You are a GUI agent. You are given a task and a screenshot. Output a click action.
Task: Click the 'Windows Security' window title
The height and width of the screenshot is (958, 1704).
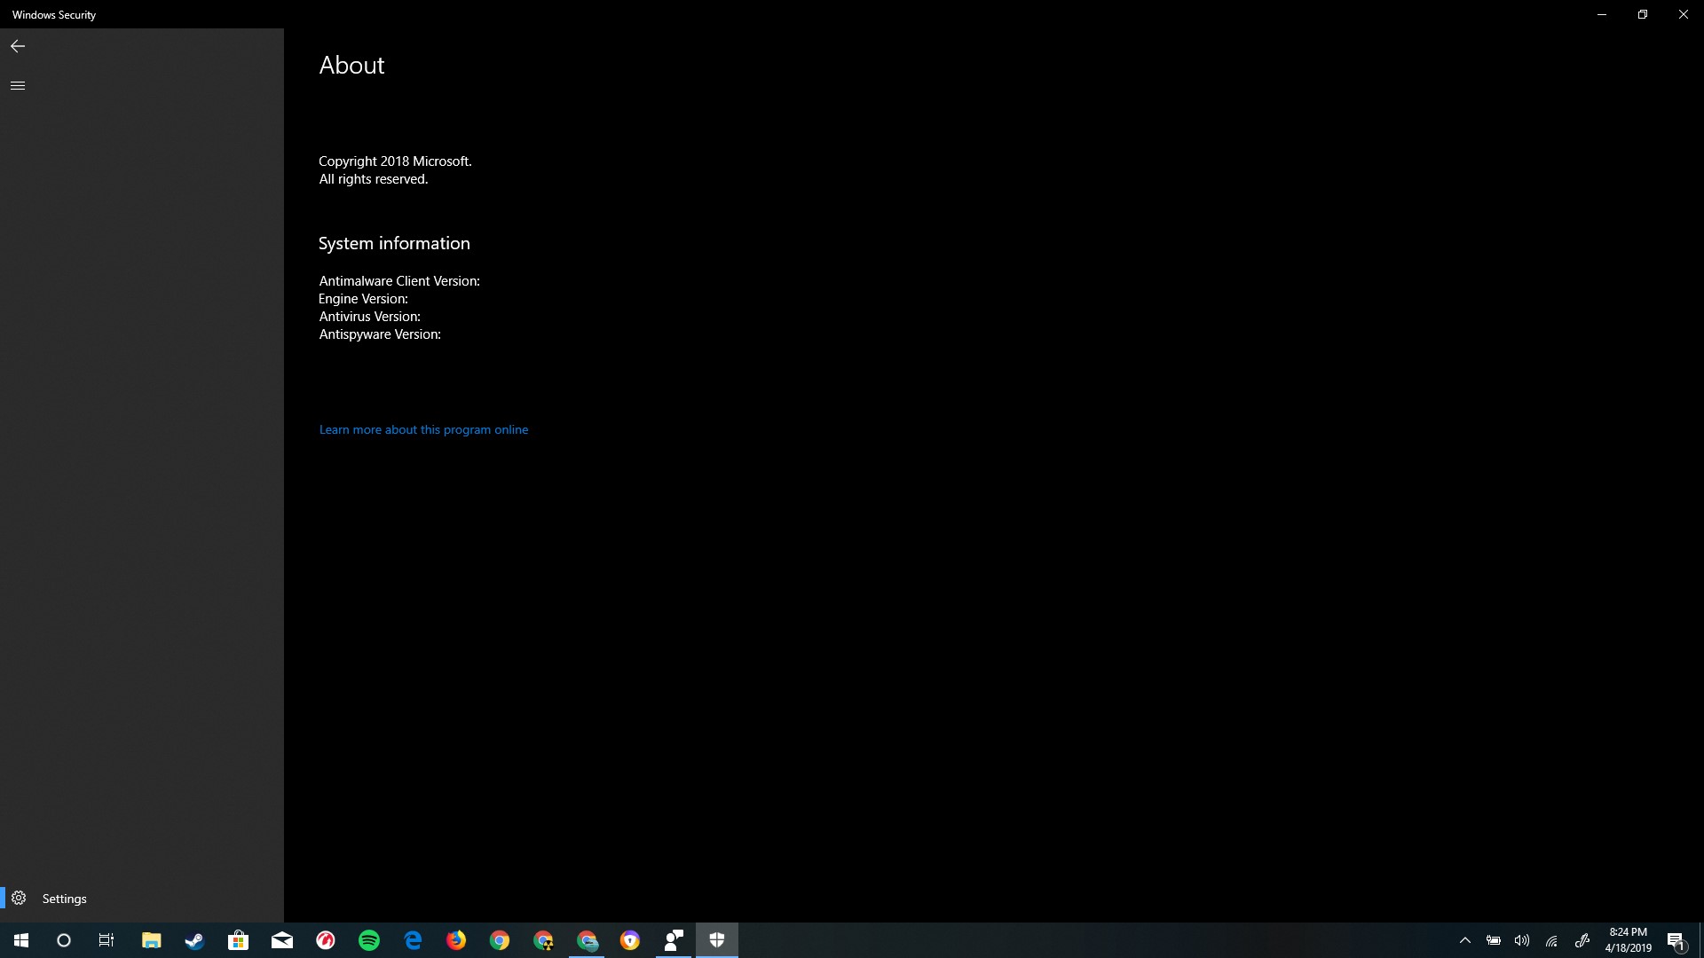tap(54, 15)
